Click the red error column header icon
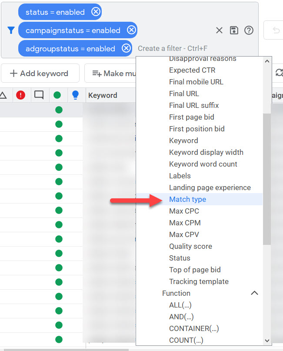Screen dimensions: 283x351 point(20,95)
